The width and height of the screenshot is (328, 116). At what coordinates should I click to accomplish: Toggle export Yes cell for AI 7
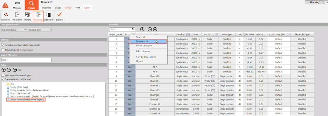click(x=130, y=67)
